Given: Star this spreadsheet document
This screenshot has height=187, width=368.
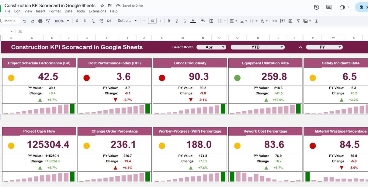Looking at the screenshot, I should pos(102,5).
